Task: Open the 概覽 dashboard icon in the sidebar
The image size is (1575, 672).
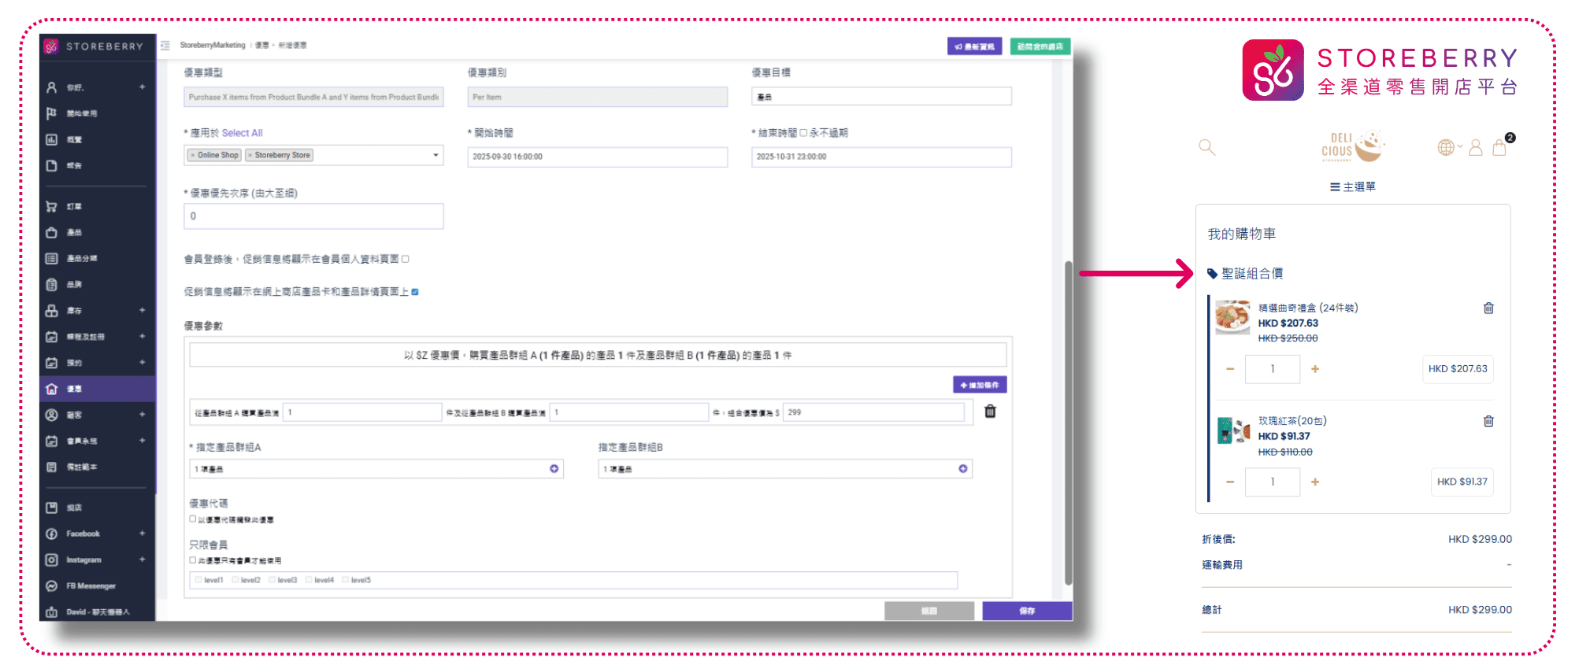Action: pos(51,139)
